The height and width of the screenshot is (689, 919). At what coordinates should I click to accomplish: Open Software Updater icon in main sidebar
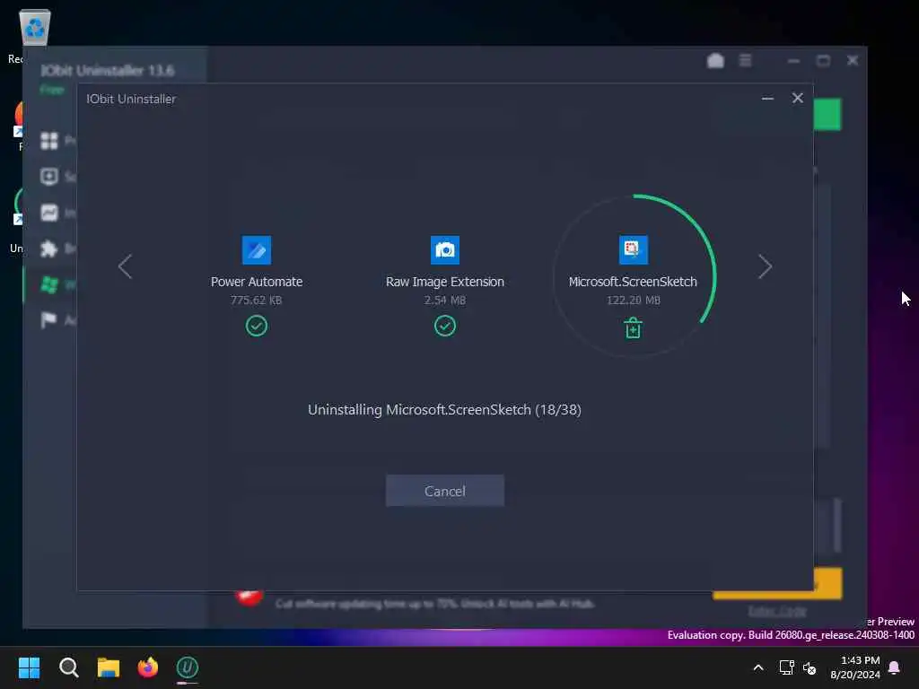coord(49,177)
